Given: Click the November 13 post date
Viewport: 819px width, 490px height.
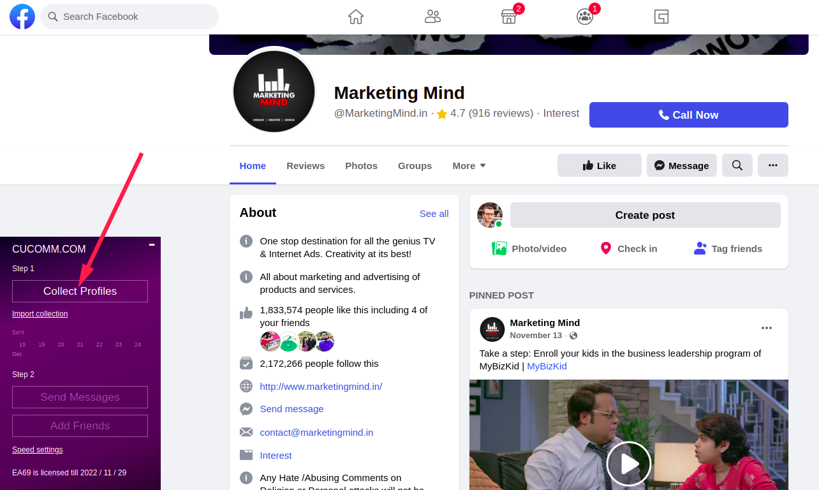Looking at the screenshot, I should 536,336.
